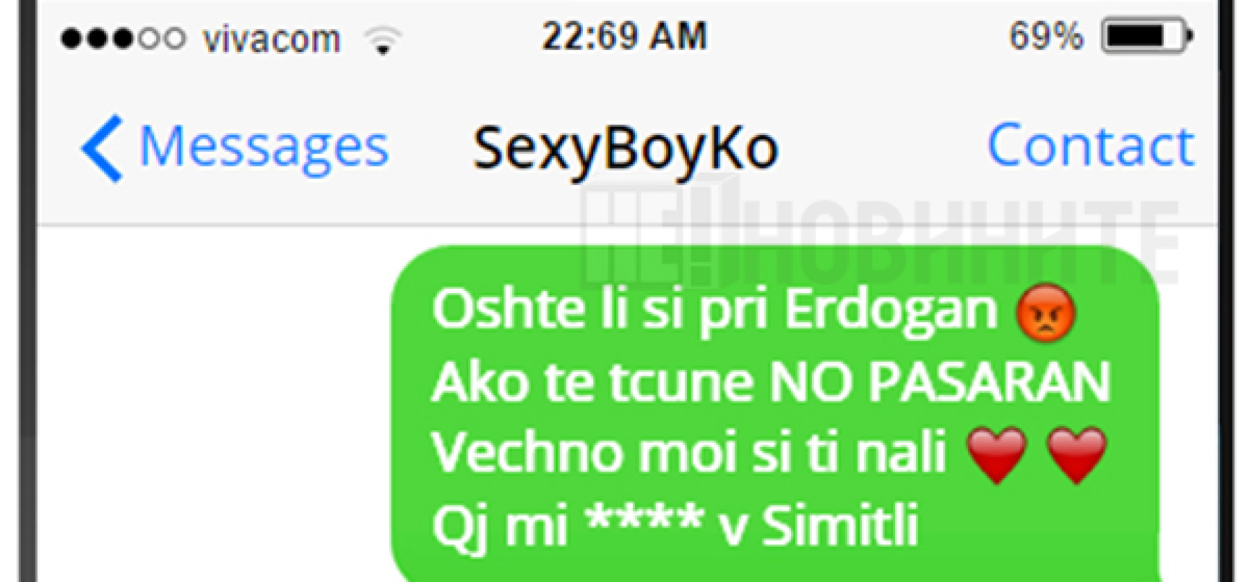Tap the blue back chevron arrow
The height and width of the screenshot is (582, 1249).
coord(101,148)
